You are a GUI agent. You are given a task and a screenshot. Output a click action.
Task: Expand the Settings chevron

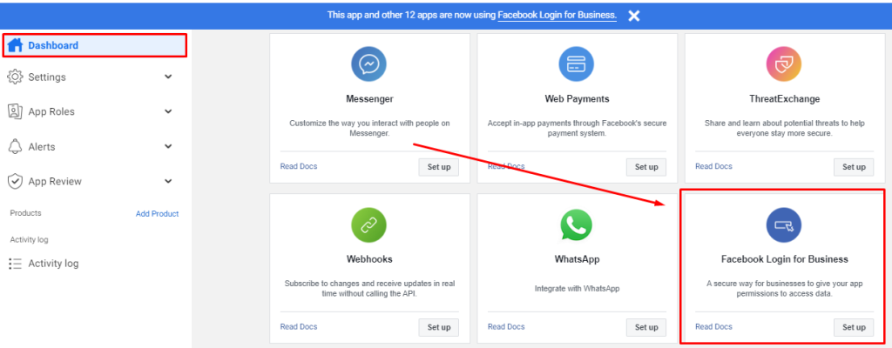(x=168, y=77)
